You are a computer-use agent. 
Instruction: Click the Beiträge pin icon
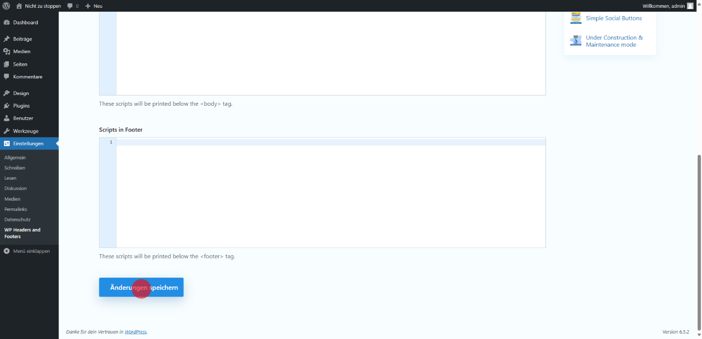[6, 39]
